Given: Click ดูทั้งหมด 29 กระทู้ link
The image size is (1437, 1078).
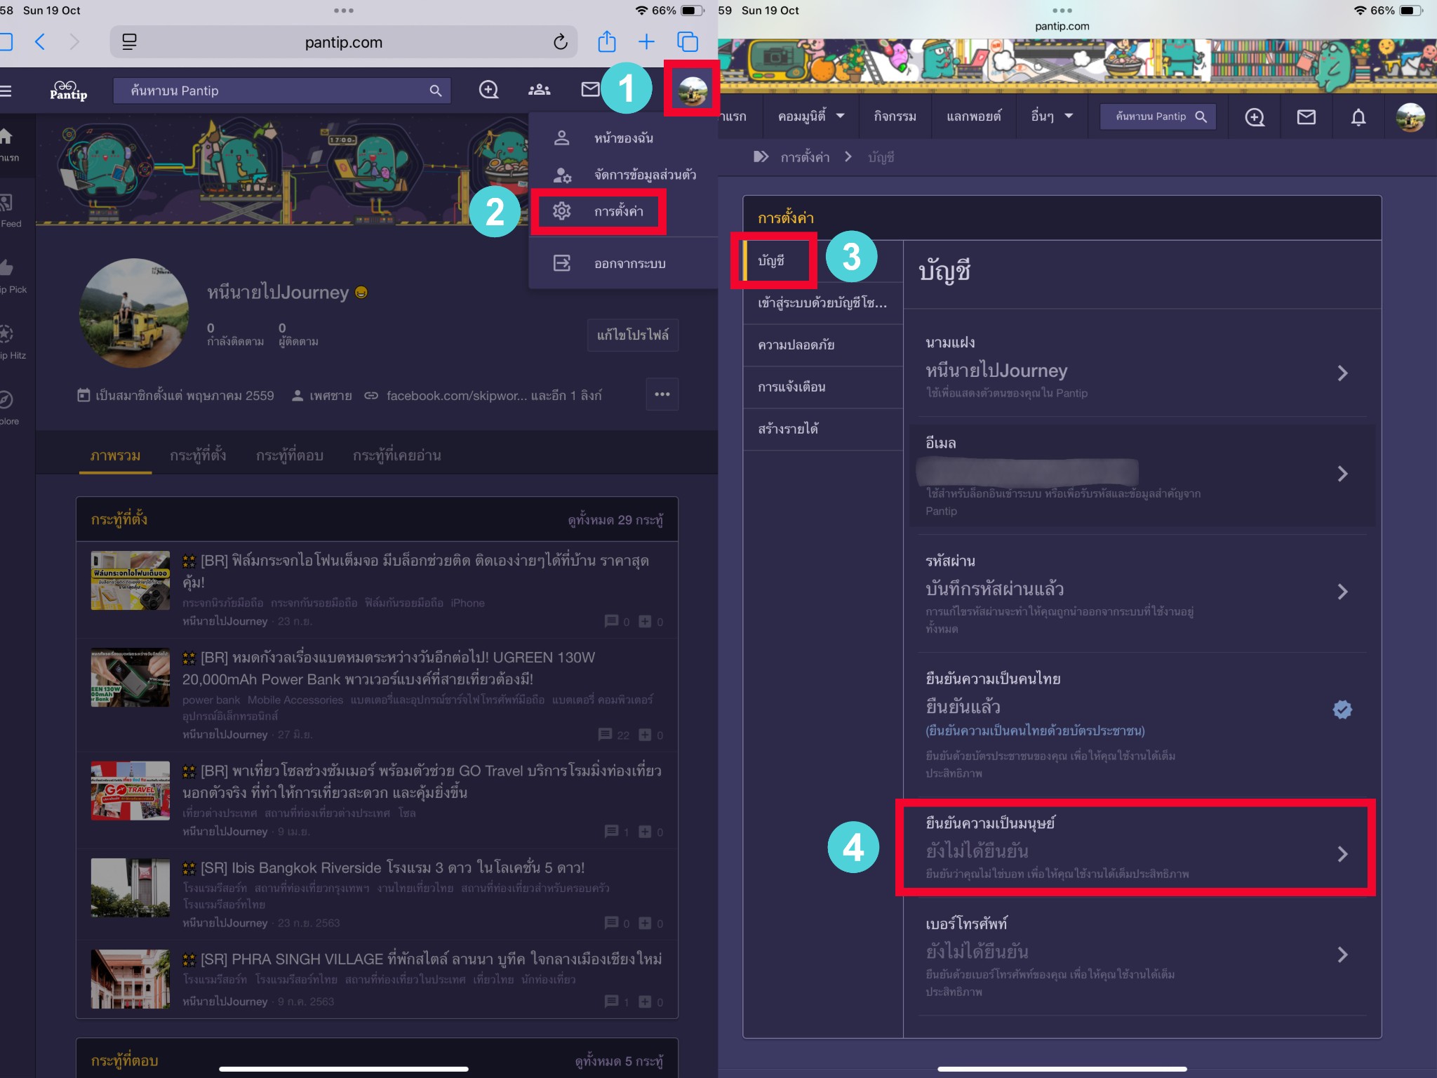Looking at the screenshot, I should (615, 520).
